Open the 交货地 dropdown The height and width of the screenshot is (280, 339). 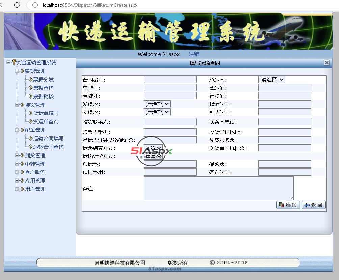point(157,112)
